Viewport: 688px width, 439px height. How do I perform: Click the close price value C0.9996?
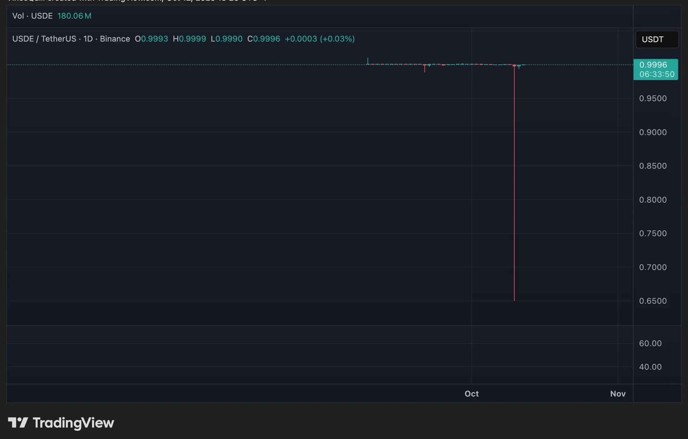point(264,39)
